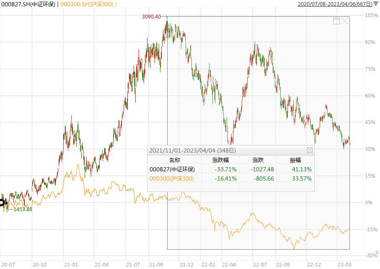
Task: Click the 1453.85 low price label
Action: tap(23, 209)
